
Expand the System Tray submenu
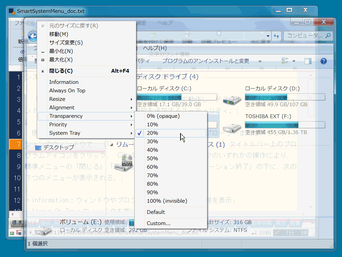point(86,133)
